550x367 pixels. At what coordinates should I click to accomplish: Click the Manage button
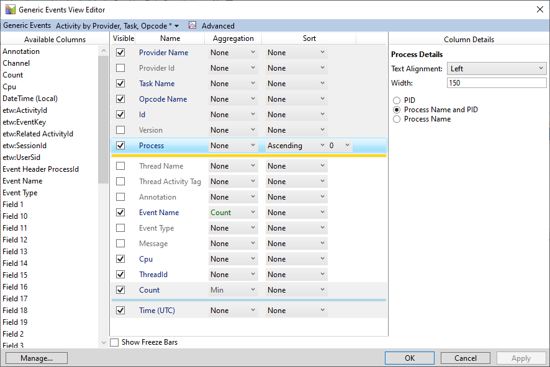click(x=36, y=358)
